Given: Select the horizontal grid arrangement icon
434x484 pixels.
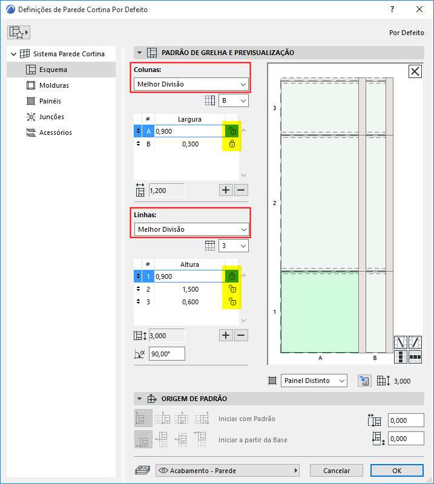Looking at the screenshot, I should tap(415, 357).
